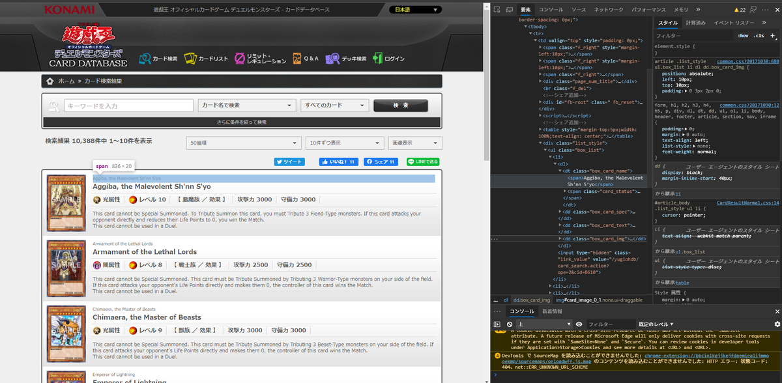Open すべてのカード dropdown

tap(335, 106)
